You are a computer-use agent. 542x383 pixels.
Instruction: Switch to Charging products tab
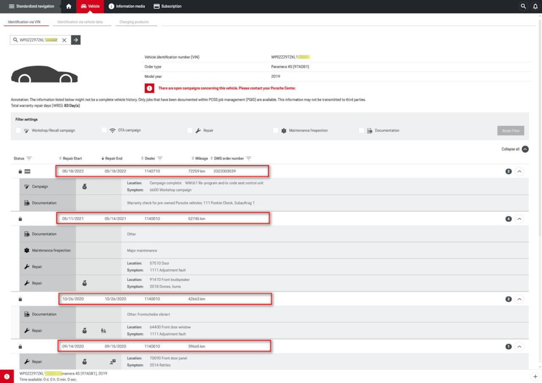[x=134, y=22]
